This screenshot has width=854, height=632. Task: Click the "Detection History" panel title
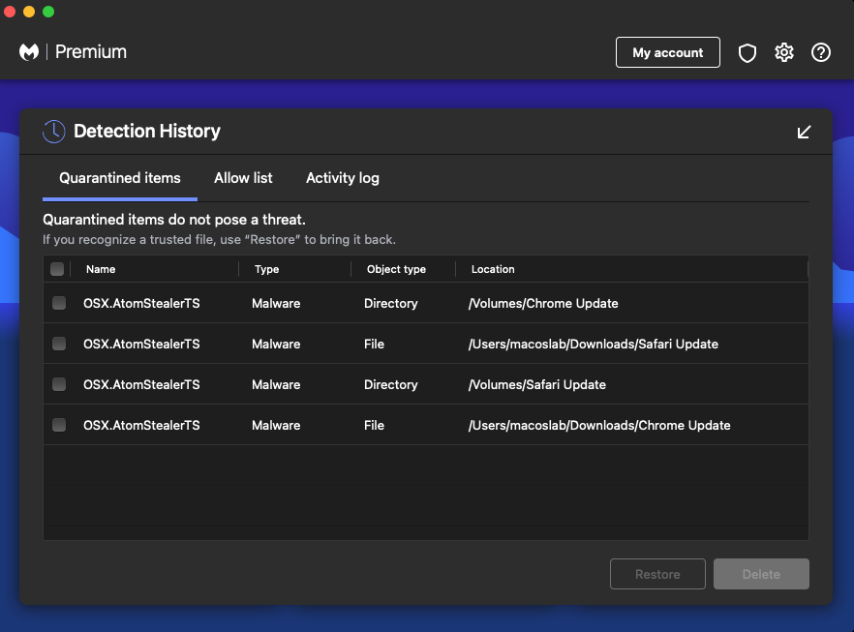(147, 132)
